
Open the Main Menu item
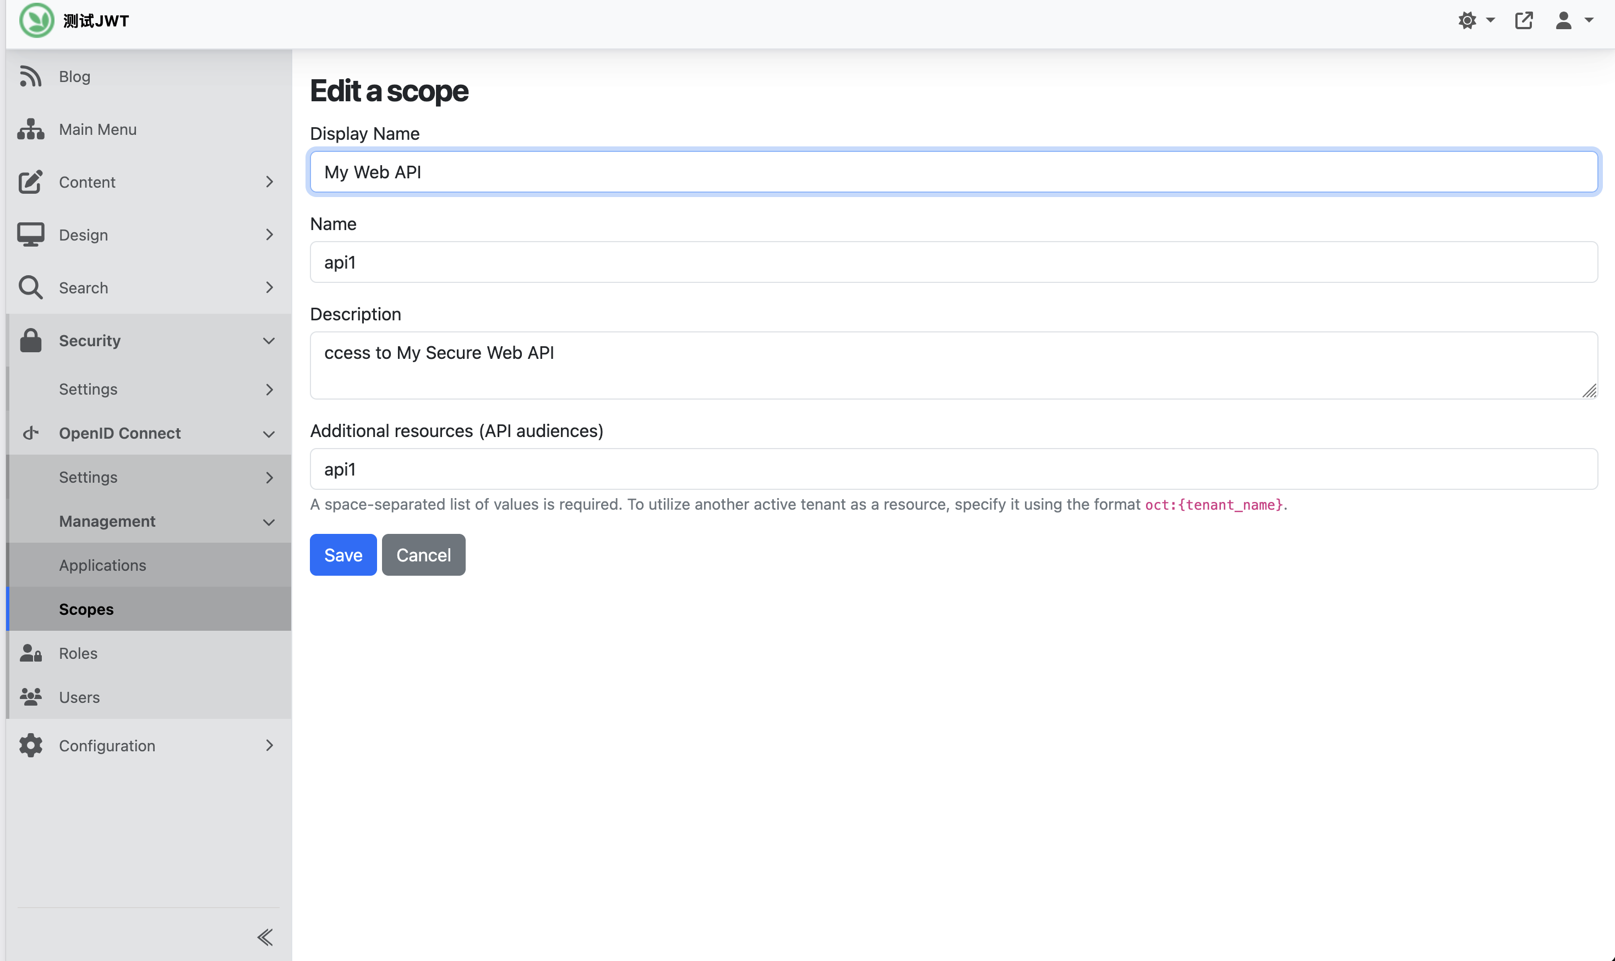coord(148,129)
